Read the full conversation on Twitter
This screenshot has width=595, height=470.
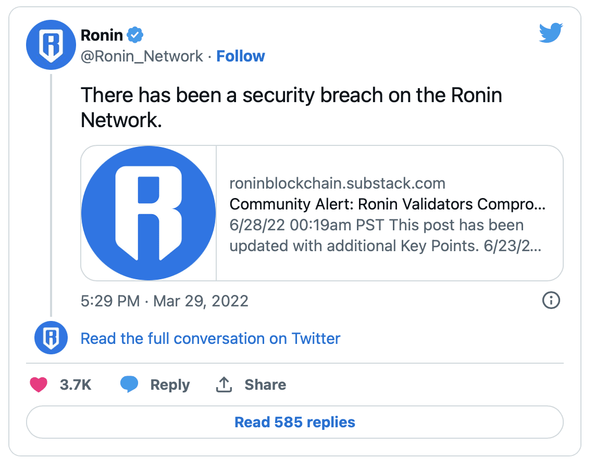tap(210, 338)
